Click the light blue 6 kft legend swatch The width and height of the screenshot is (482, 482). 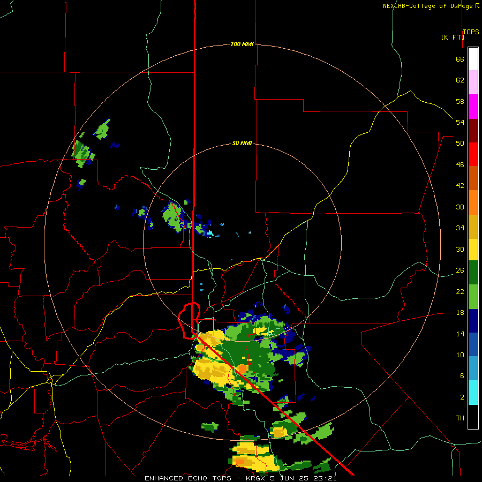(473, 368)
